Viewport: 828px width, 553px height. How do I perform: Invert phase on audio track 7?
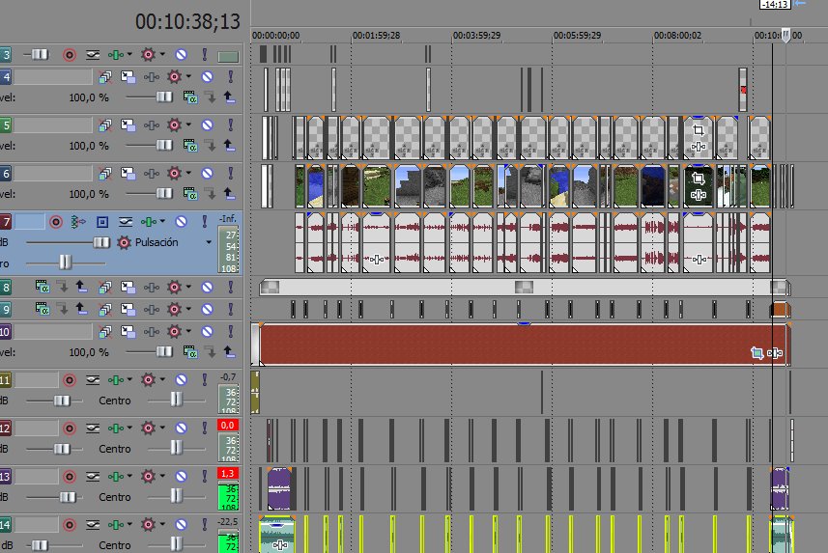pos(126,222)
